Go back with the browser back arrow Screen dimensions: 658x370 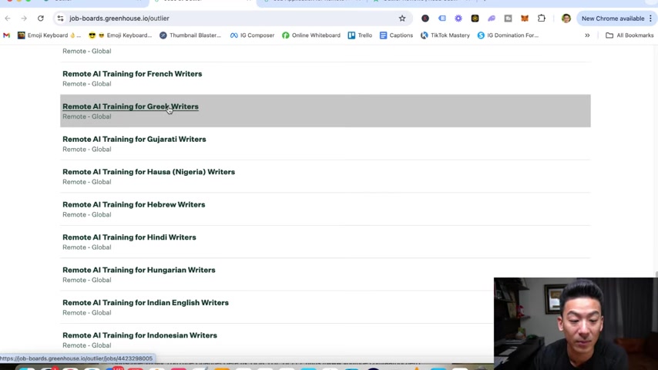point(8,18)
